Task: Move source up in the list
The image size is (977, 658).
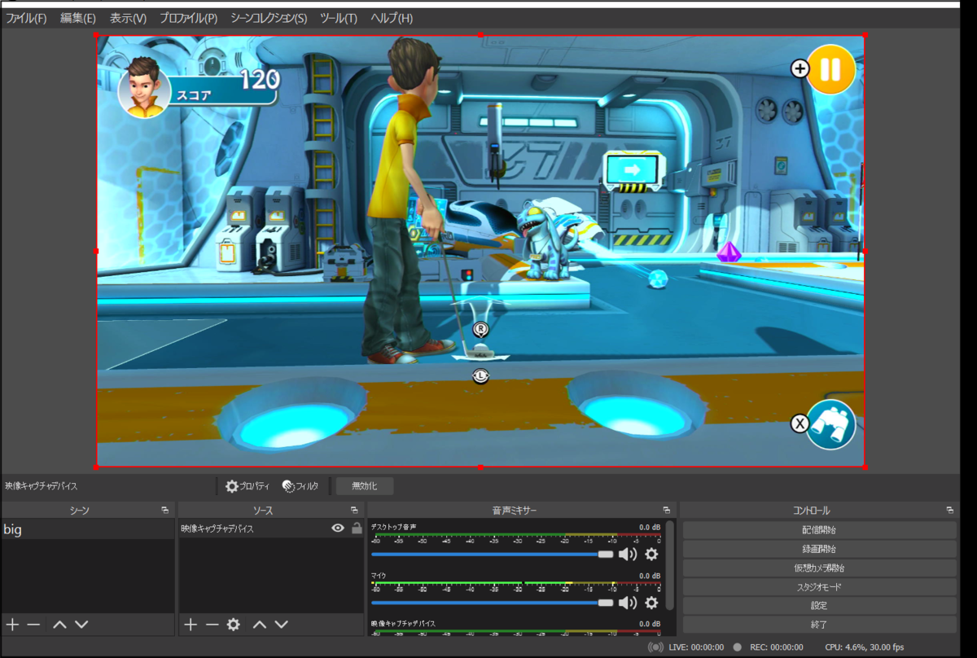Action: point(260,625)
